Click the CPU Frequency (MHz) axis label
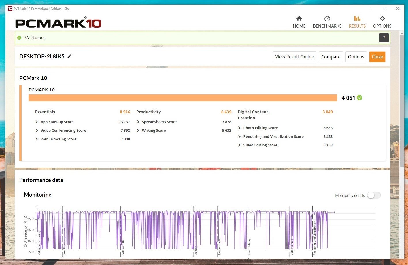Screen dimensions: 408x265 pos(25,232)
